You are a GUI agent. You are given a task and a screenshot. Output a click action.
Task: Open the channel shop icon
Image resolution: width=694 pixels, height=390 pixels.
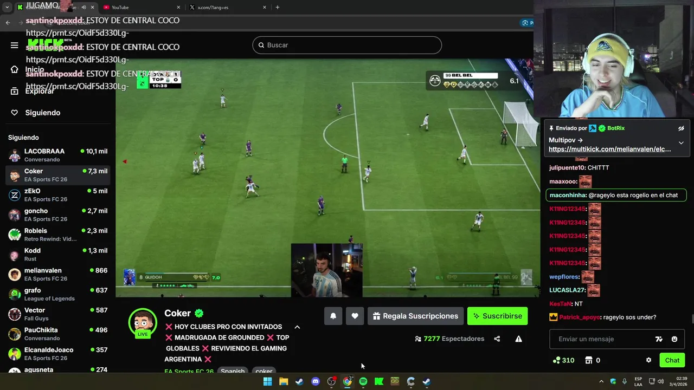tap(589, 360)
